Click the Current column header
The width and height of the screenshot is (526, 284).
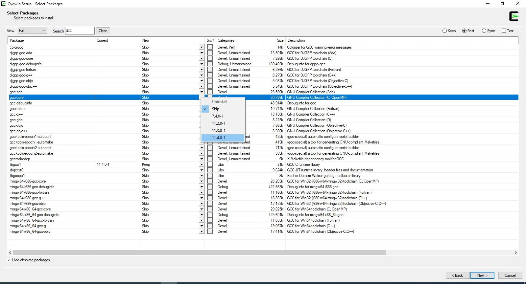pyautogui.click(x=117, y=40)
